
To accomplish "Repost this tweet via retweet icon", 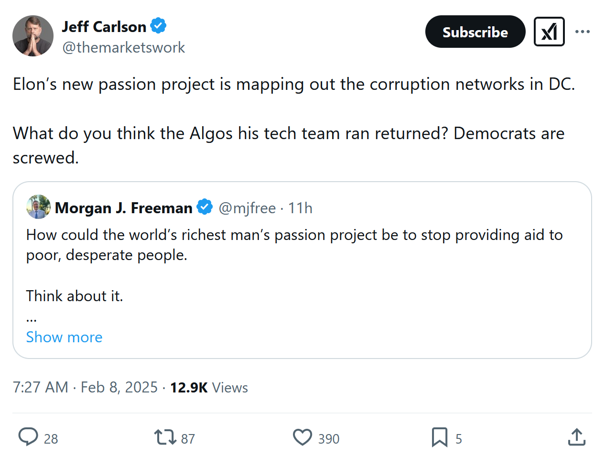I will pyautogui.click(x=165, y=437).
